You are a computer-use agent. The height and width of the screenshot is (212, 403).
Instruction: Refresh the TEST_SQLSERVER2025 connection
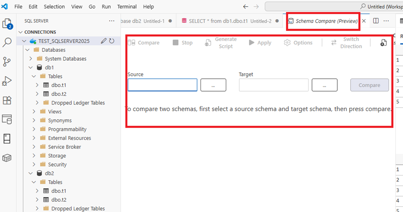[112, 41]
